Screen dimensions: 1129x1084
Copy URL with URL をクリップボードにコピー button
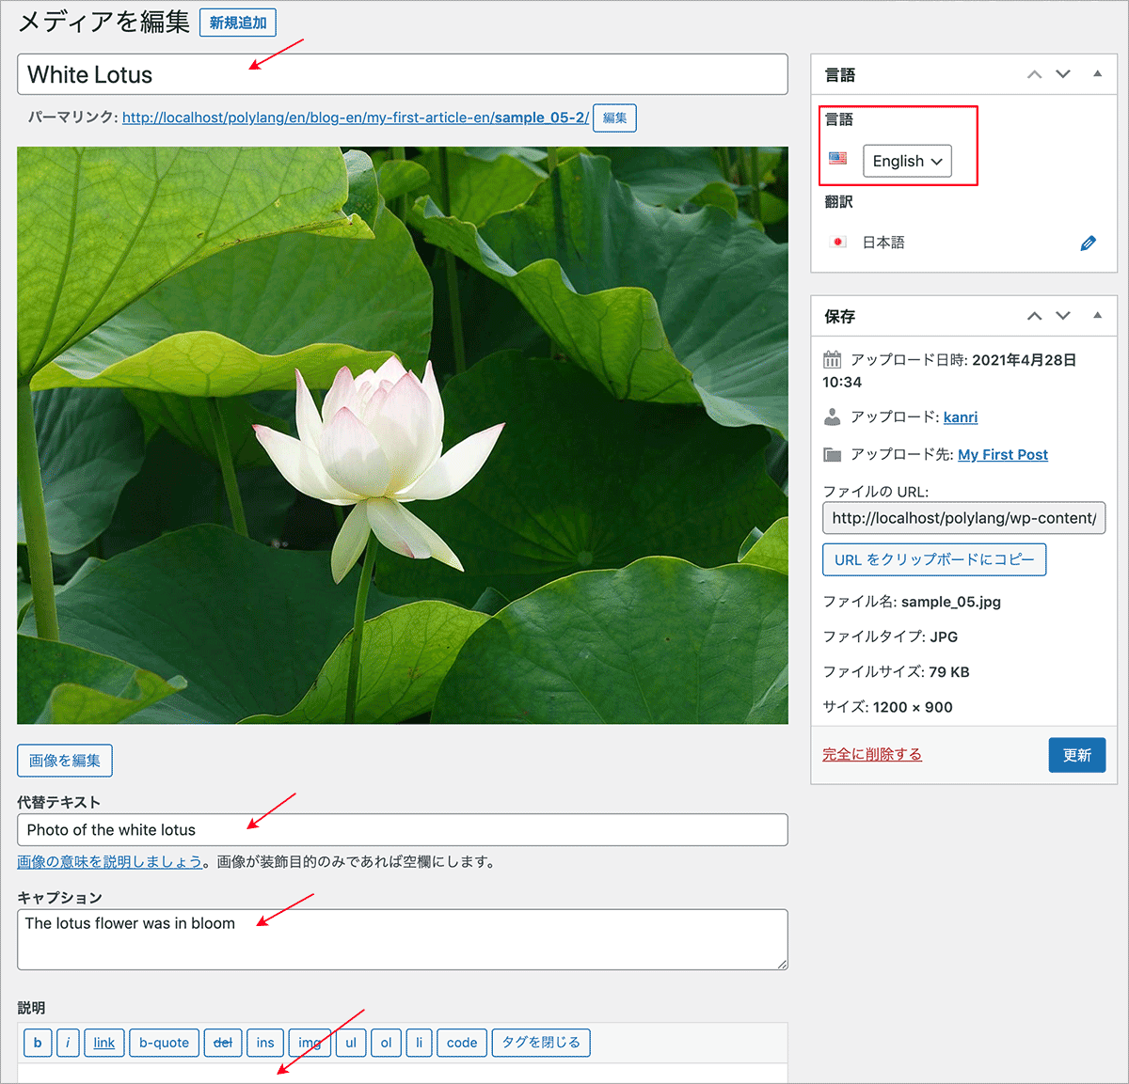tap(933, 559)
